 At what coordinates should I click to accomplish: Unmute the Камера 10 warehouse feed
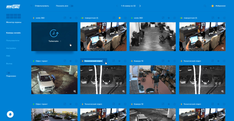(x=173, y=91)
